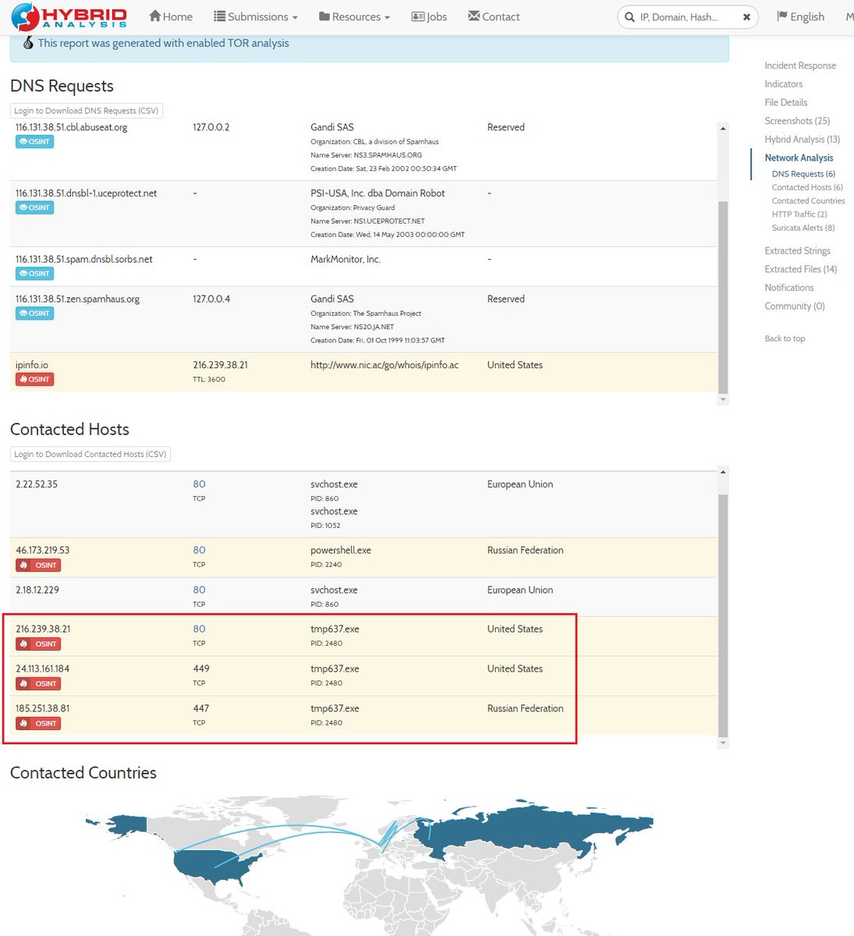Click Contacted Hosts table scrollbar up arrow
The image size is (854, 936).
723,472
